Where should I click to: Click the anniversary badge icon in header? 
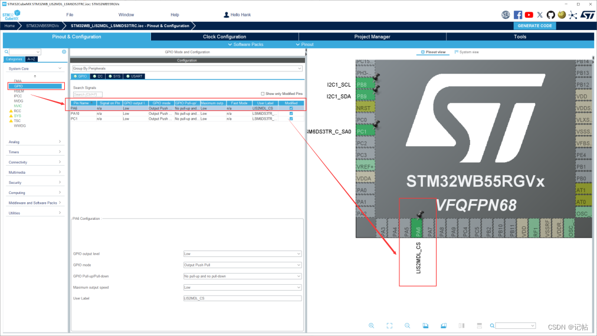tap(506, 15)
